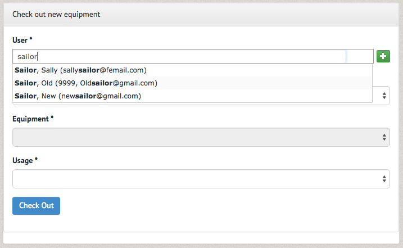This screenshot has height=248, width=403.
Task: Click the Usage select up-down arrow icon
Action: 384,179
